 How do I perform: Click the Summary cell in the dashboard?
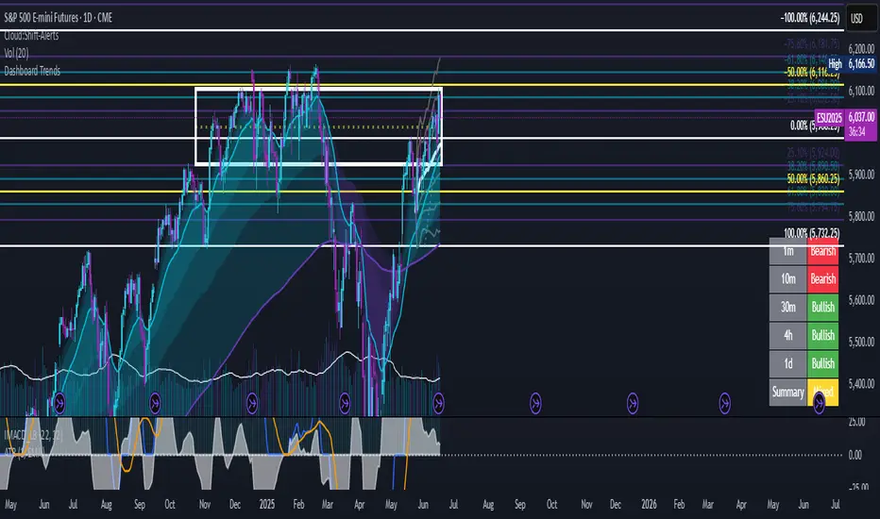pyautogui.click(x=788, y=392)
